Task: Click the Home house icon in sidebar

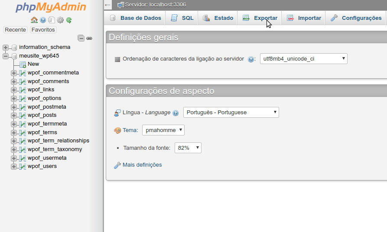Action: pos(34,20)
